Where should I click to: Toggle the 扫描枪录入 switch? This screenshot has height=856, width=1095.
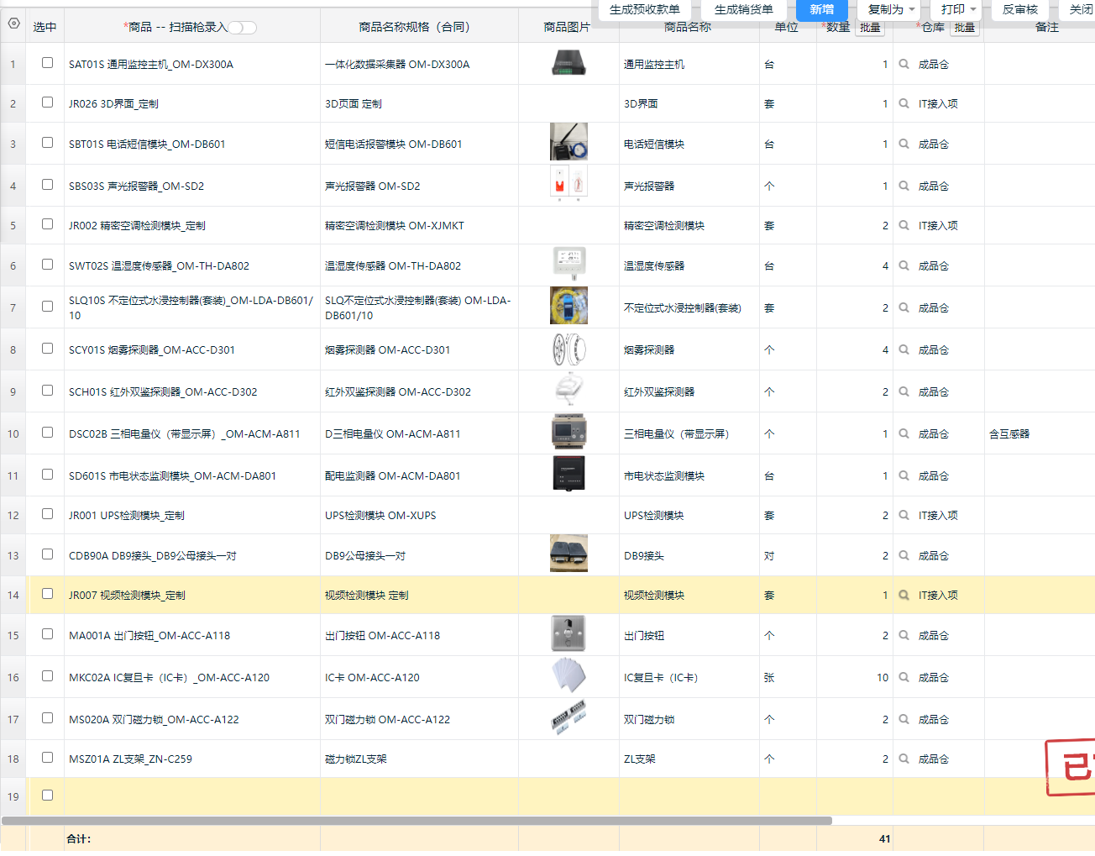point(243,28)
